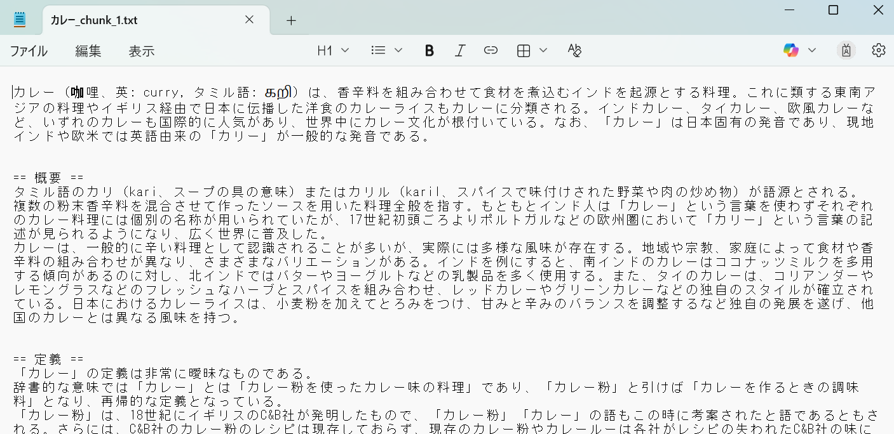Toggle bold formatting
This screenshot has height=434, width=894.
coord(430,51)
